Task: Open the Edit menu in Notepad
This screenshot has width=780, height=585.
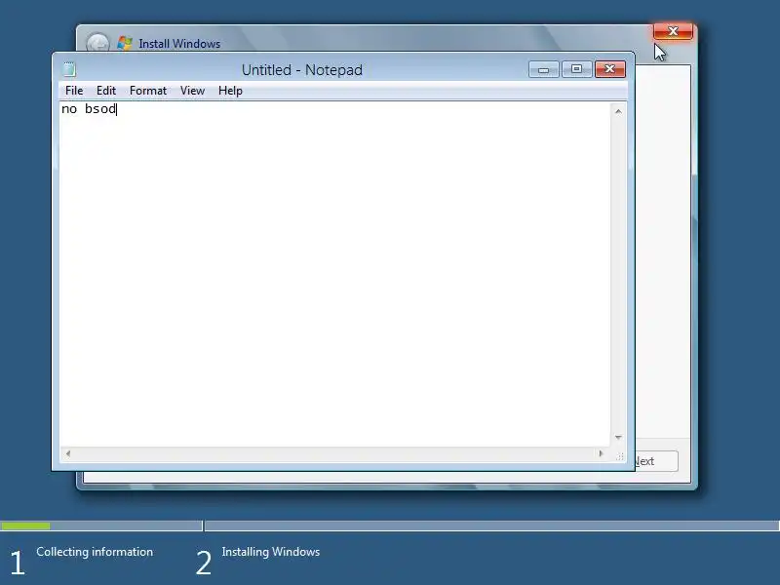Action: pos(106,91)
